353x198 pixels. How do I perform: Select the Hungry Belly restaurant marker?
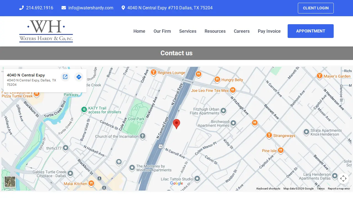(217, 79)
